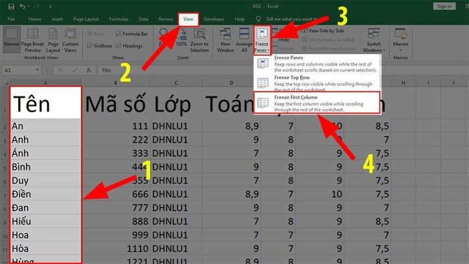This screenshot has height=264, width=469.
Task: Open the Help tab
Action: click(240, 19)
